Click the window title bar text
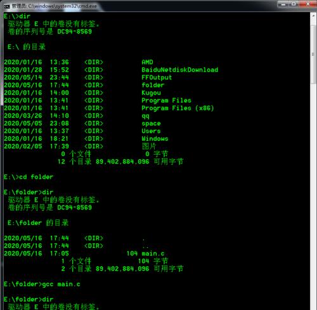The image size is (317, 310). pos(55,6)
